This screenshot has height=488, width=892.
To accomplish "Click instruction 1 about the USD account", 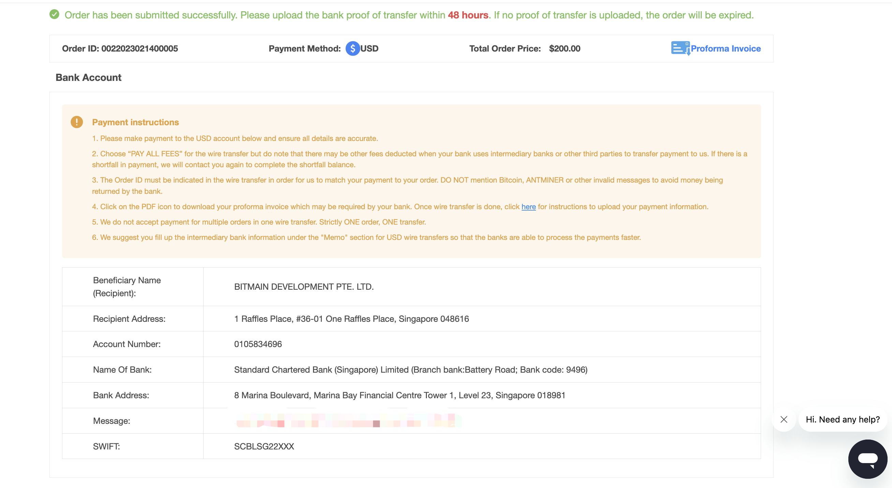I will coord(235,138).
